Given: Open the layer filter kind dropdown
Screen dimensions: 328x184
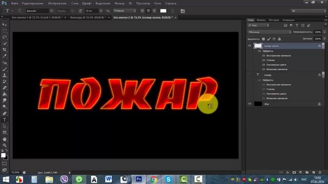Looking at the screenshot, I should point(258,25).
